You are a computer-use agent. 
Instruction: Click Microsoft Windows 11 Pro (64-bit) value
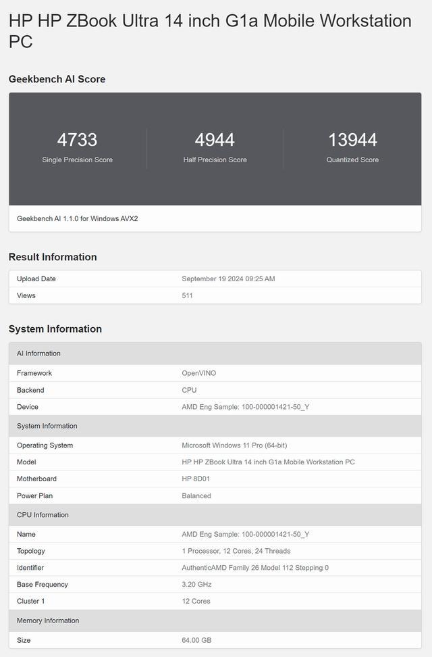[234, 445]
